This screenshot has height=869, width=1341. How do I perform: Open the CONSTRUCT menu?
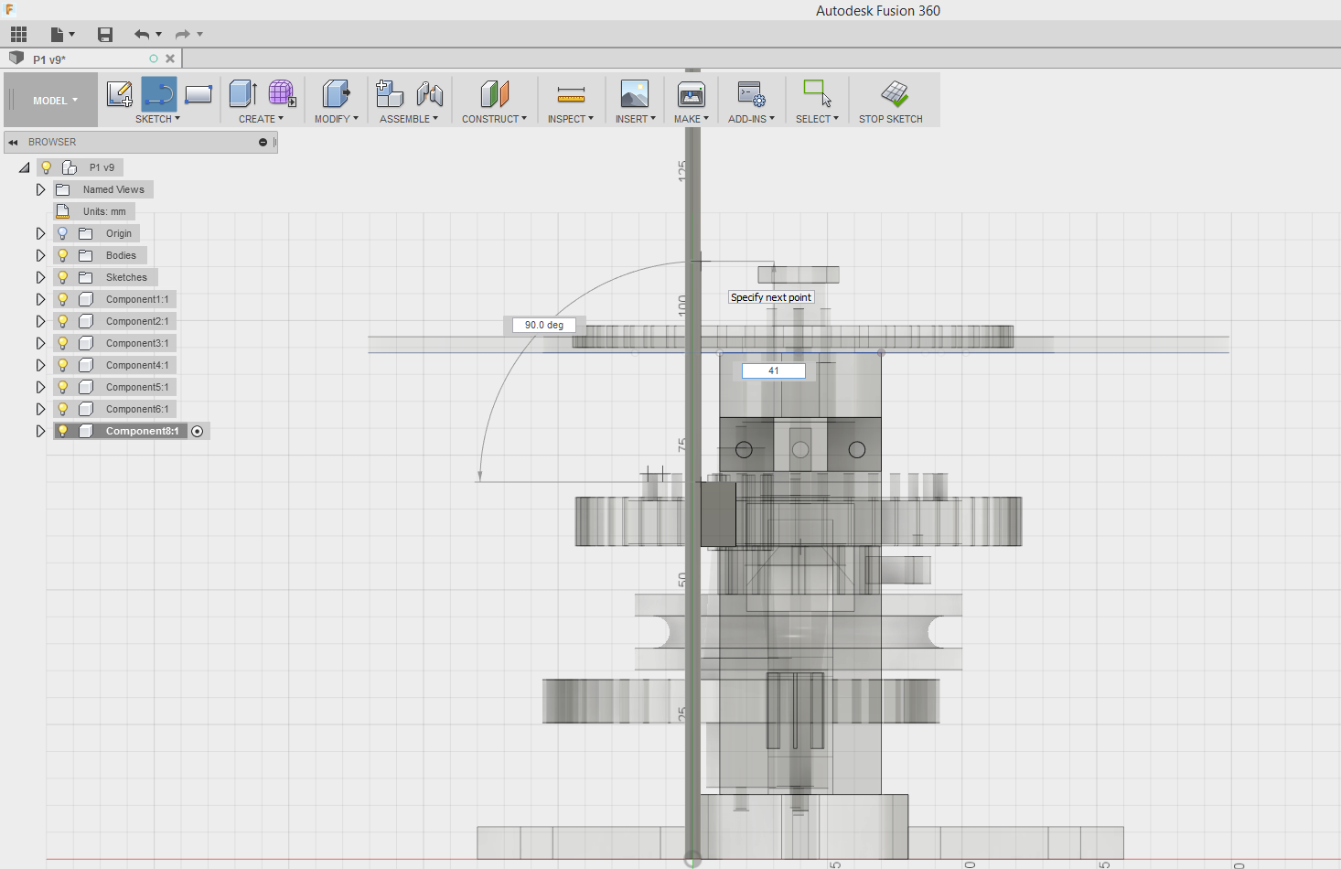(x=494, y=119)
